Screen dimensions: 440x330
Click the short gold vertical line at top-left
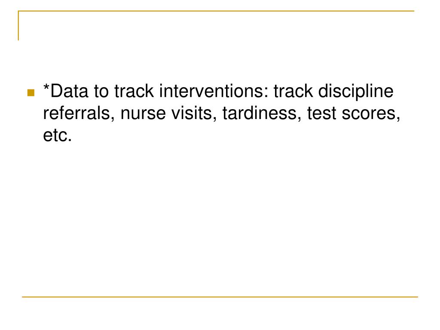click(18, 25)
